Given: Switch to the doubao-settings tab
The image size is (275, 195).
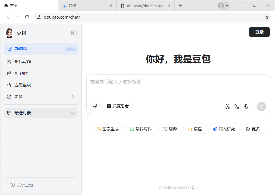Looking at the screenshot, I should pos(145,6).
